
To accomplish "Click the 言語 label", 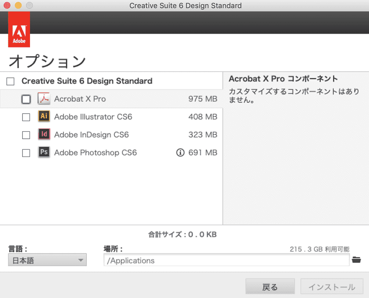I will (x=18, y=249).
